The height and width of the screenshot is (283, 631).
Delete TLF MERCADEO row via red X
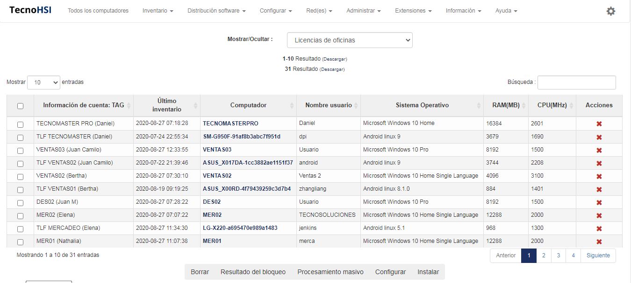599,228
